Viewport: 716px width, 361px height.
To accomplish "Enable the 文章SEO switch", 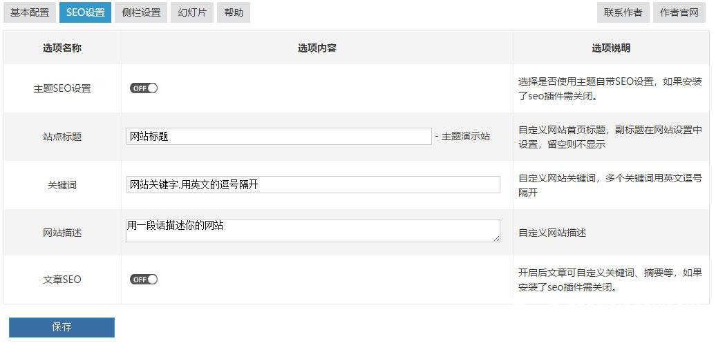I will 144,280.
